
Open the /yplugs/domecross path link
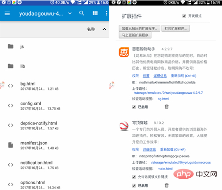[181, 163]
